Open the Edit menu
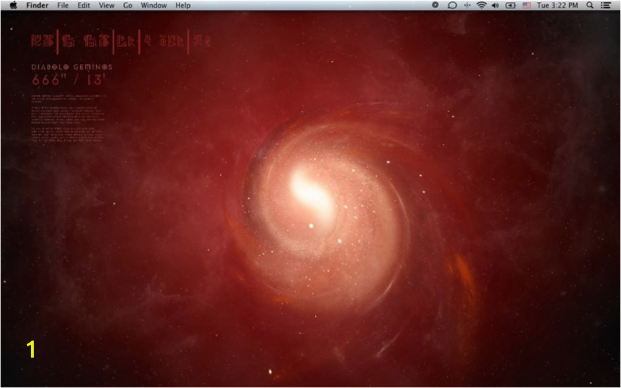This screenshot has width=621, height=388. [x=83, y=5]
